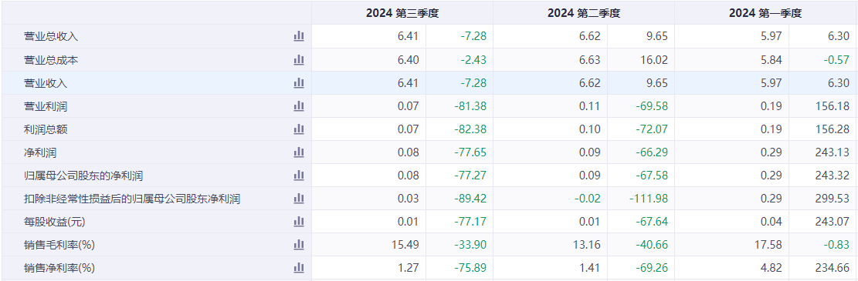The image size is (858, 281).
Task: Select the 2024 第三季度 column header
Action: pyautogui.click(x=402, y=13)
